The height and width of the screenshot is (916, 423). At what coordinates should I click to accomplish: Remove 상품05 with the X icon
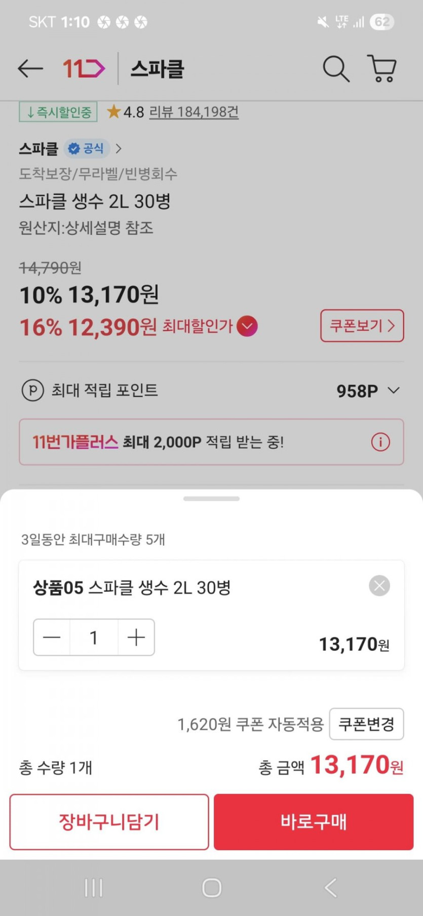379,586
